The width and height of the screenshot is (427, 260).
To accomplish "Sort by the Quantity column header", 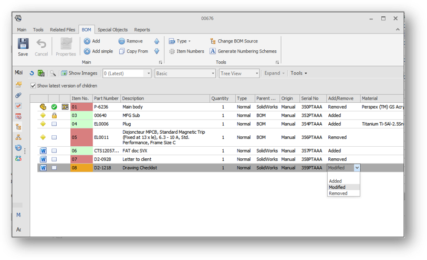I will pos(223,99).
